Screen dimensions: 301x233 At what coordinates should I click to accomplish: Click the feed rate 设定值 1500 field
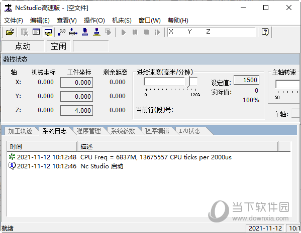click(x=247, y=80)
